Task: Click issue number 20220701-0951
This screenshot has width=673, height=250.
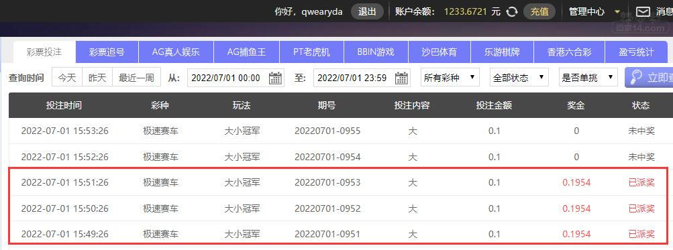Action: (x=327, y=235)
